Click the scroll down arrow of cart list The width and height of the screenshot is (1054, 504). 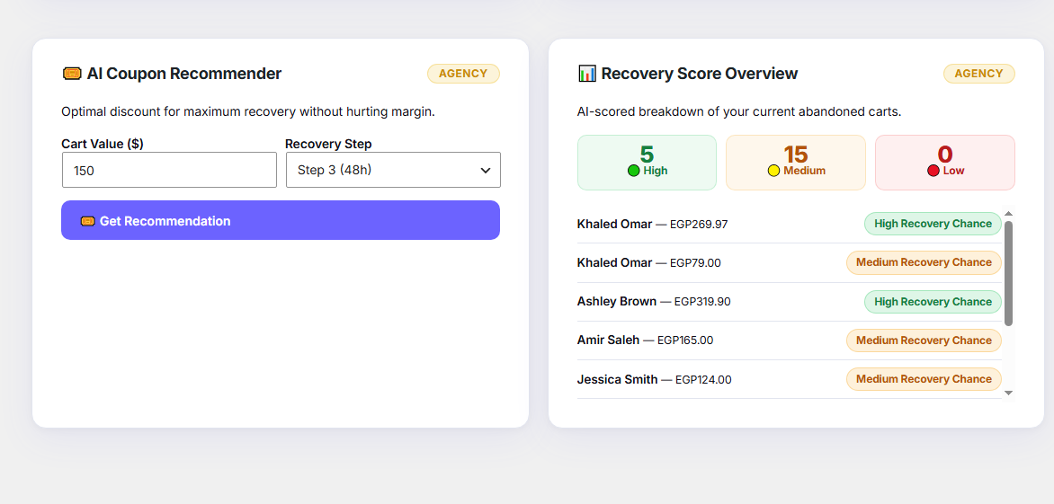1008,393
